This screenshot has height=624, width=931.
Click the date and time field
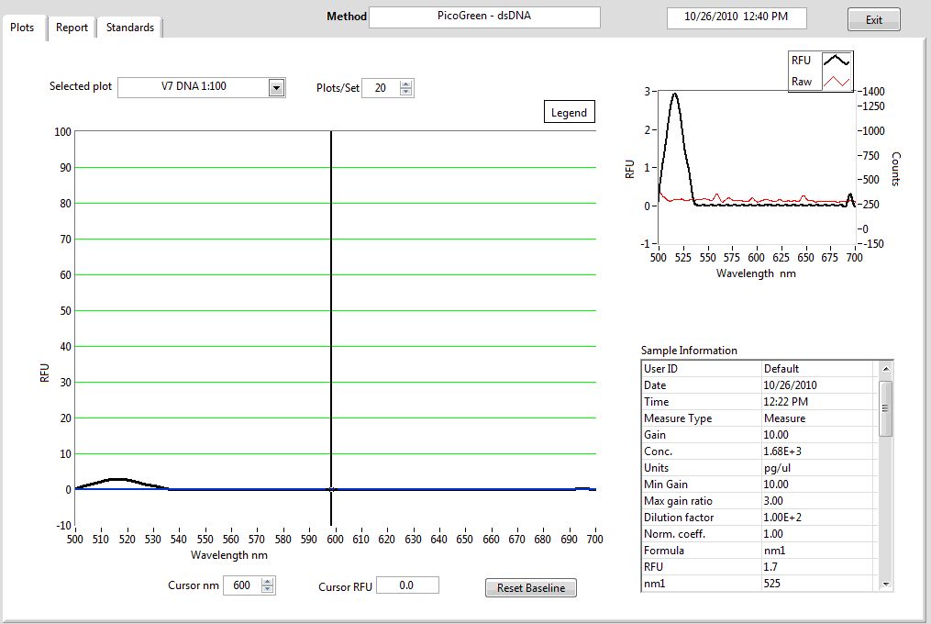(737, 17)
